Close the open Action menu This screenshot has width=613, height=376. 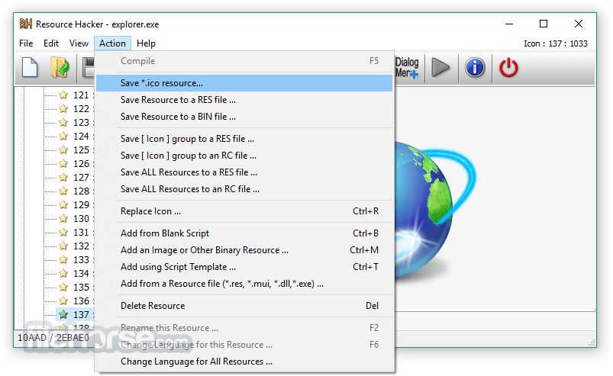point(112,43)
